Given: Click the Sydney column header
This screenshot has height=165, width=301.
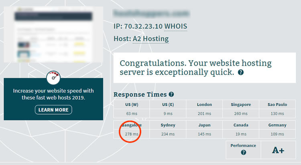Looking at the screenshot, I should 168,125.
